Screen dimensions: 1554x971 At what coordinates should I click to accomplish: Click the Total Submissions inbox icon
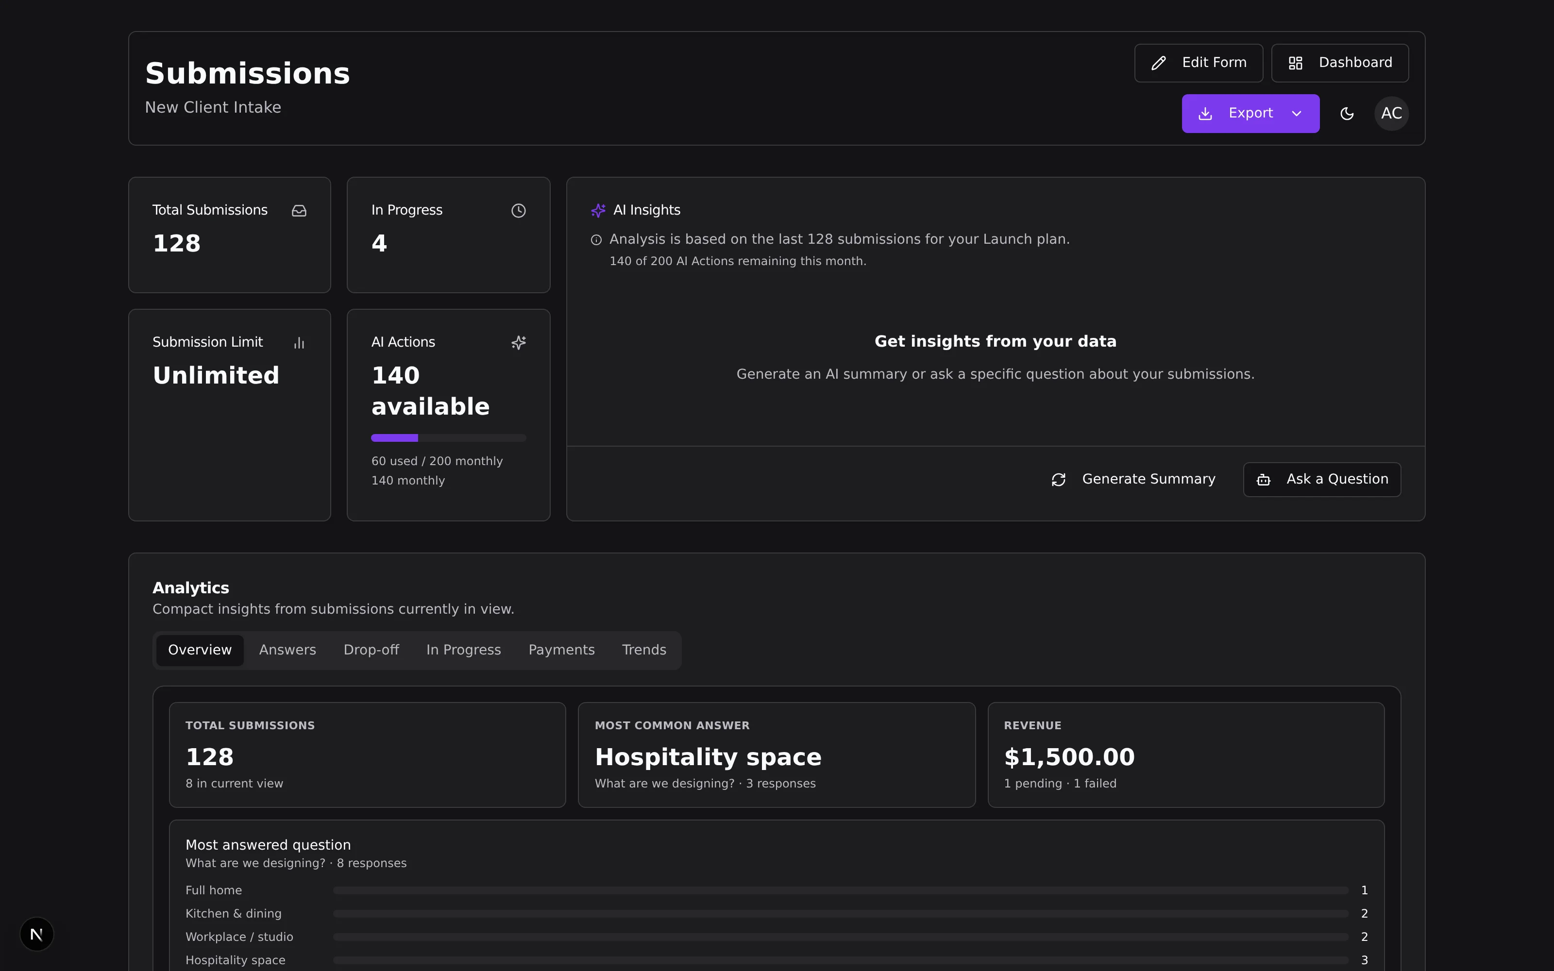coord(299,211)
